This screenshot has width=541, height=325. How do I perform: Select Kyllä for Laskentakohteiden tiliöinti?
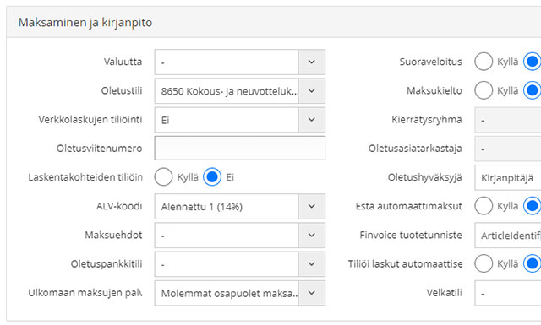click(x=163, y=177)
